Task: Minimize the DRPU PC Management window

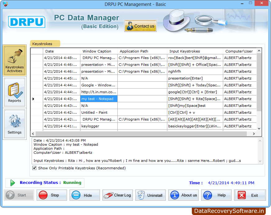Action: point(242,3)
